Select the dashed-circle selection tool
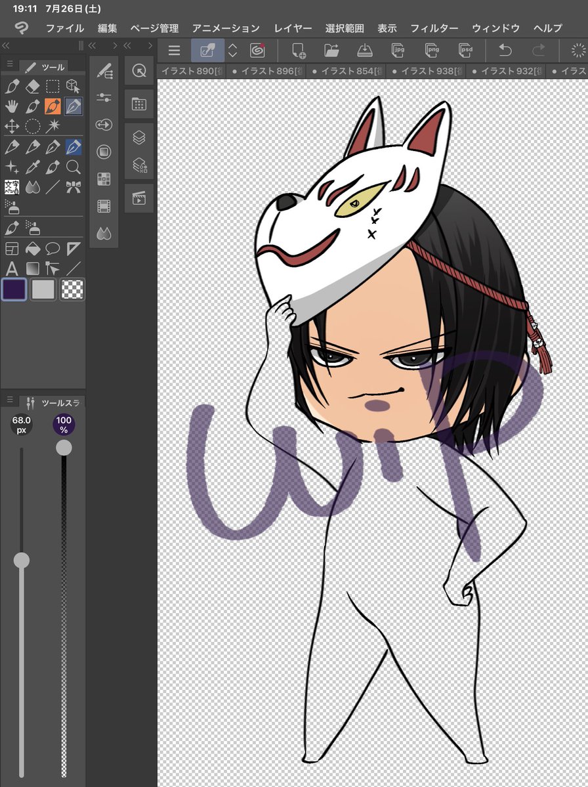The image size is (588, 787). coord(32,126)
